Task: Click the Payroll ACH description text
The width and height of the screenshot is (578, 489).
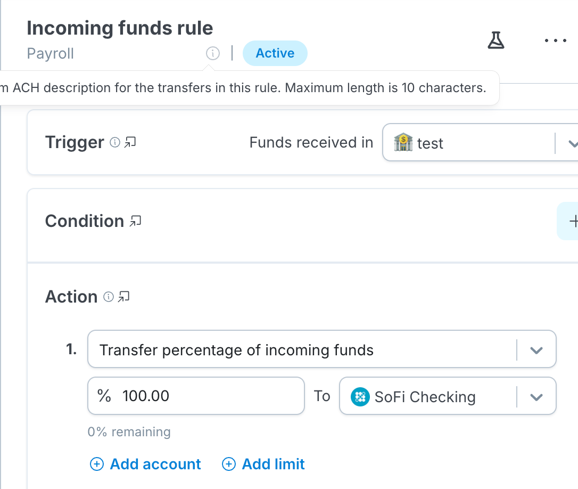Action: (x=51, y=54)
